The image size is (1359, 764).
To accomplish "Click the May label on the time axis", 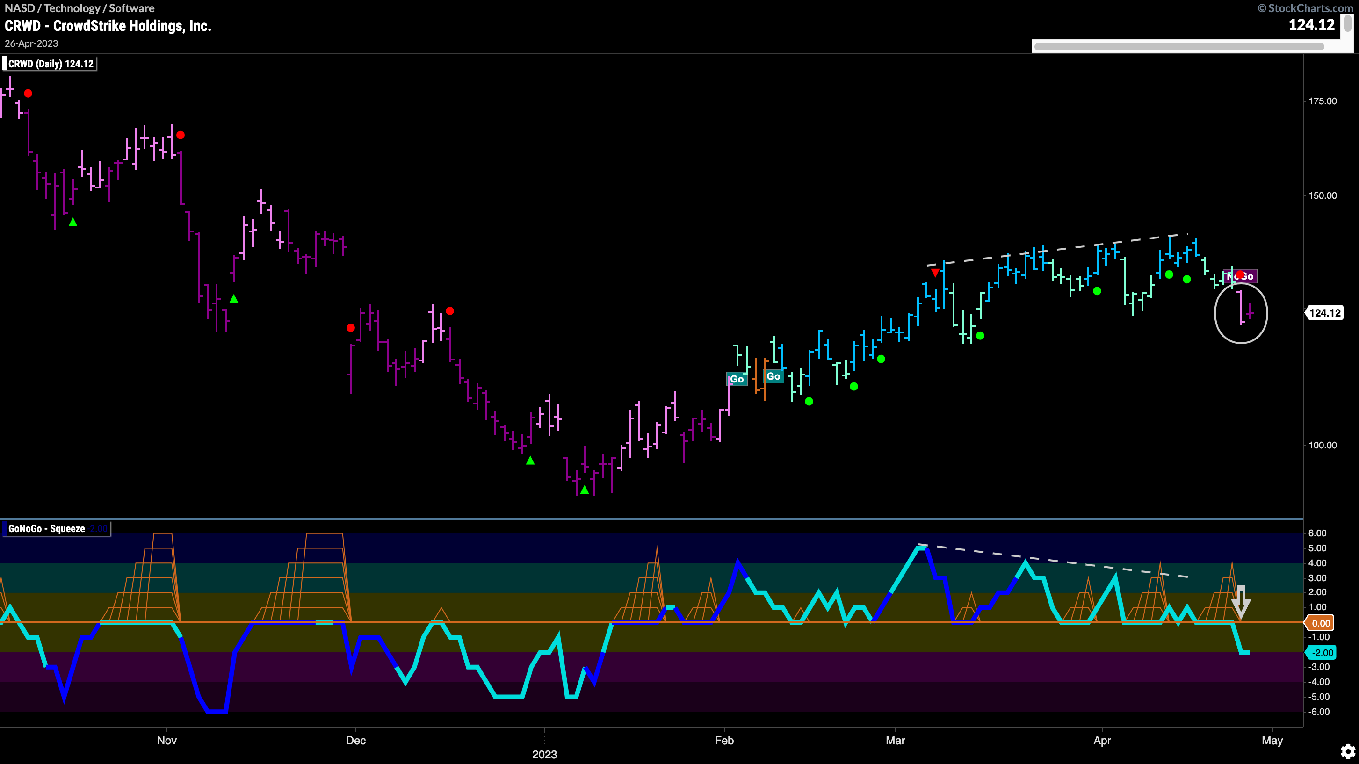I will click(x=1272, y=740).
